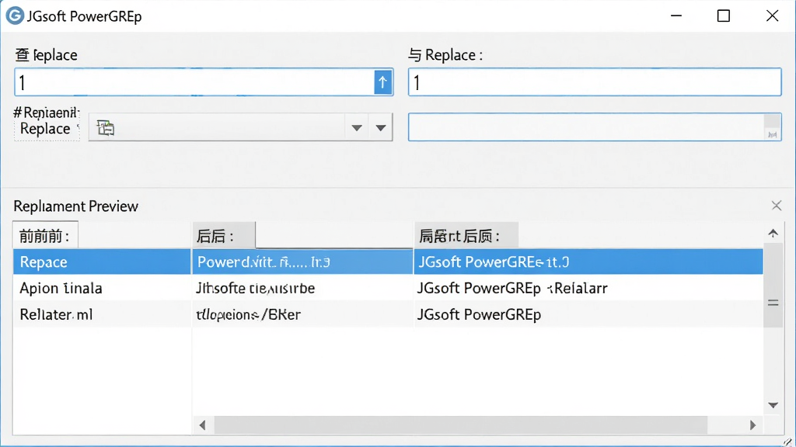Maximize the PowerGREp window

coord(724,16)
